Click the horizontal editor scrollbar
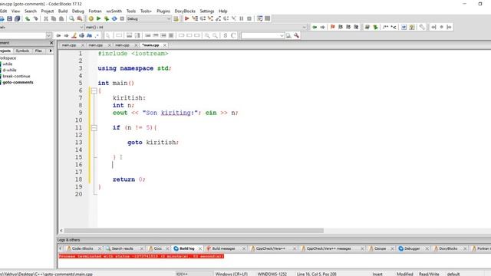 [194, 231]
